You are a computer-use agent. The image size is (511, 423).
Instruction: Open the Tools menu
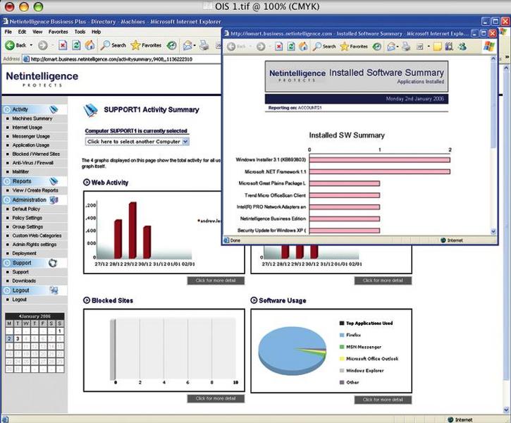tap(80, 32)
